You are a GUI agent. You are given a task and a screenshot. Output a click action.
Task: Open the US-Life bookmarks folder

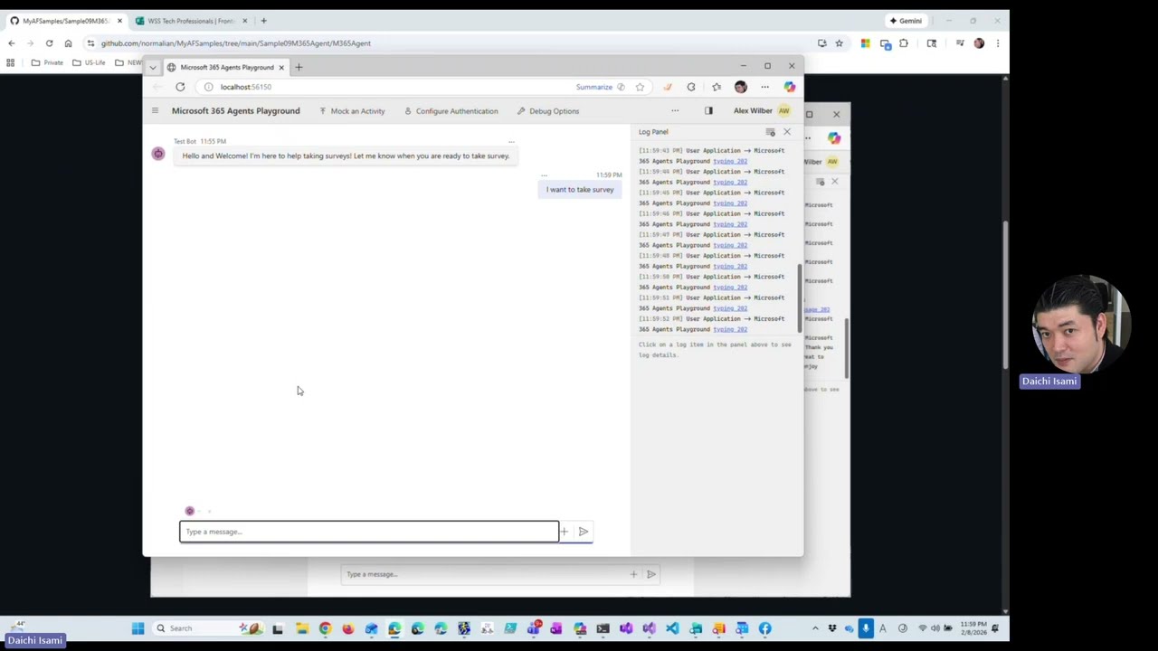coord(89,62)
